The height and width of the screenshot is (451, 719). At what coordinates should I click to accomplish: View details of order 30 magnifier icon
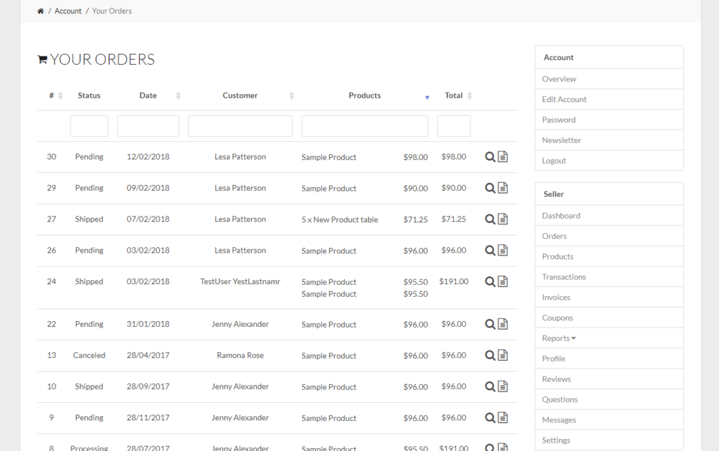(x=490, y=157)
